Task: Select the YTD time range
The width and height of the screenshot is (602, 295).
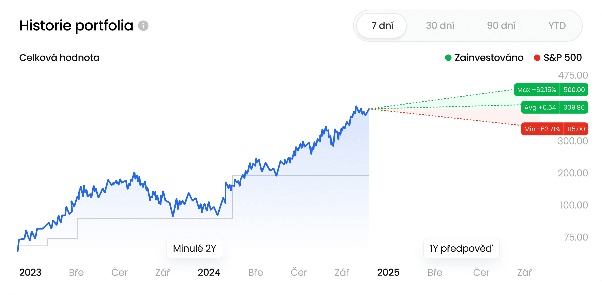Action: point(557,26)
